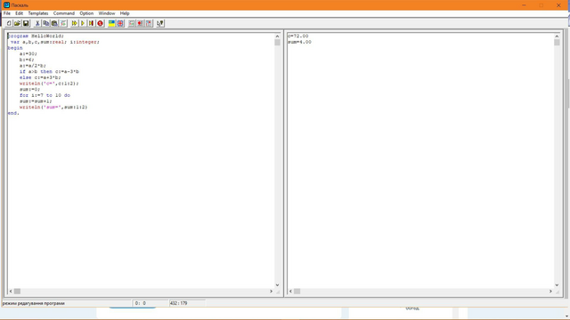Run program with double yellow arrow icon
570x320 pixels.
(x=75, y=23)
